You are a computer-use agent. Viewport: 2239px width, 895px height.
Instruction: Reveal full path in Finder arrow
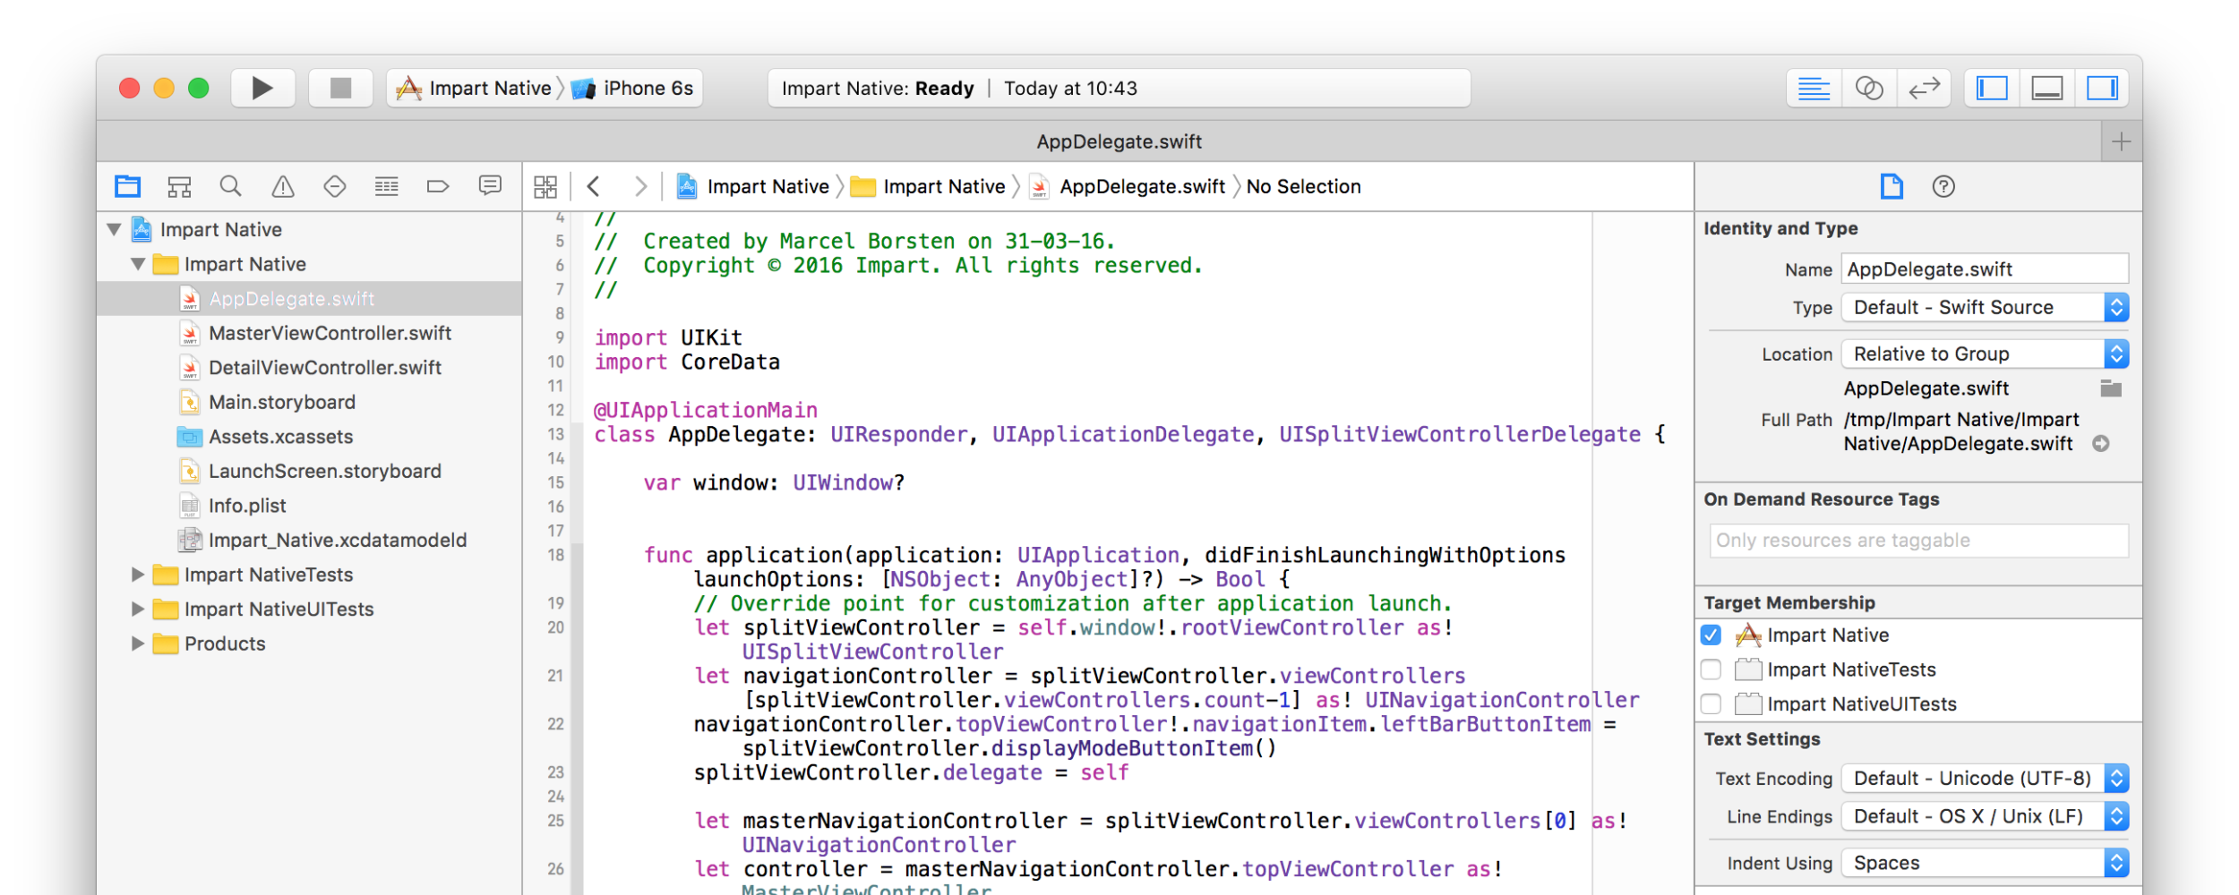coord(2100,444)
